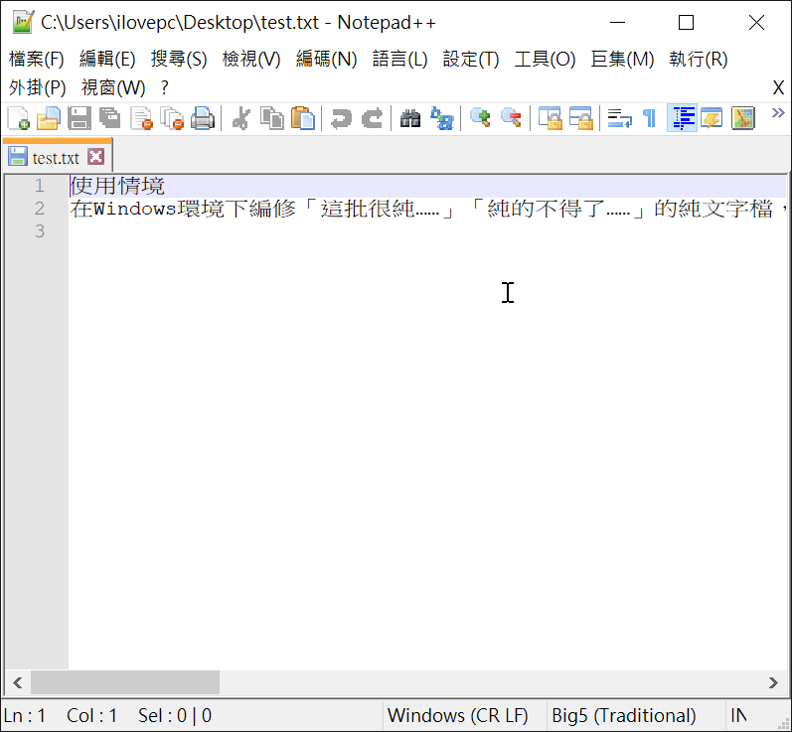Close document with menu bar X

778,87
